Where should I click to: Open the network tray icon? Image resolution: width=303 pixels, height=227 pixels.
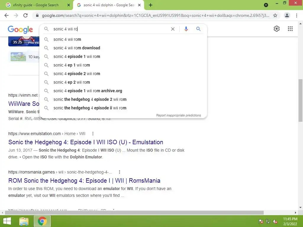(268, 221)
